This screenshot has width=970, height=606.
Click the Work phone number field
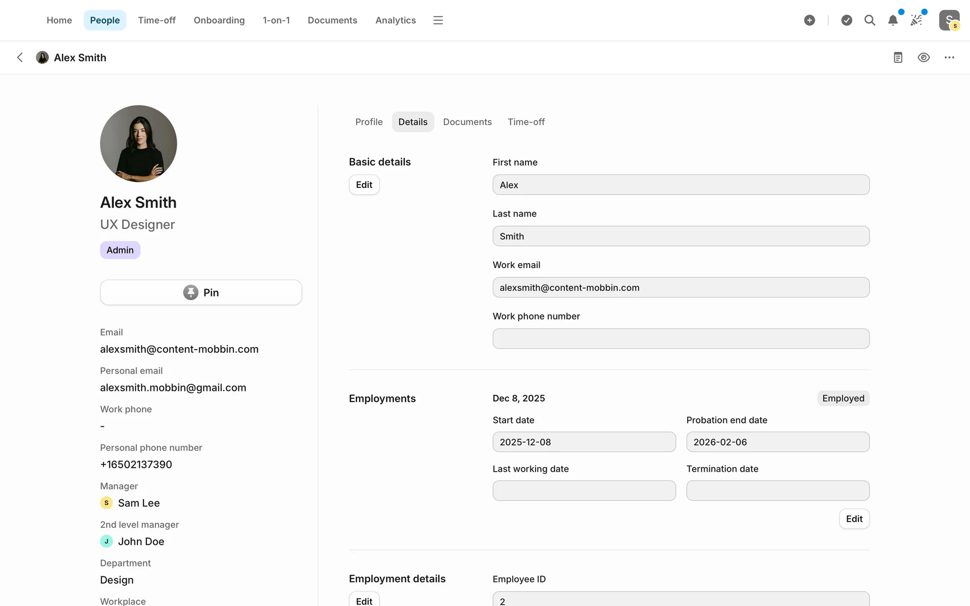click(x=681, y=338)
